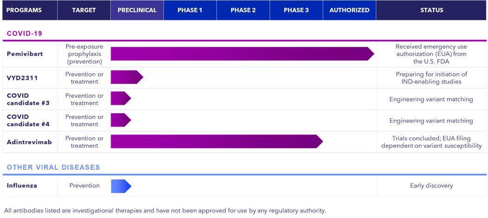488x218 pixels.
Task: Click the COVID candidate #4 label
Action: (28, 121)
